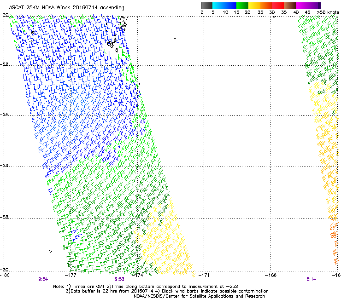Click the '35' color scale label

click(x=284, y=12)
